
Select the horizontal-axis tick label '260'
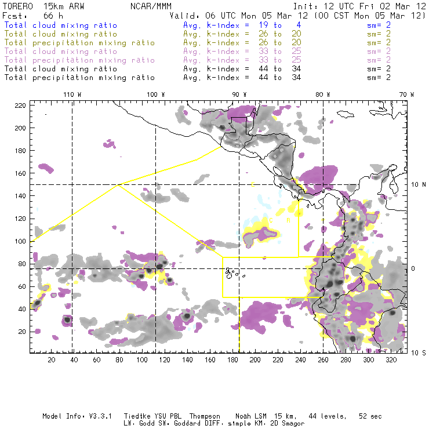pyautogui.click(x=323, y=360)
